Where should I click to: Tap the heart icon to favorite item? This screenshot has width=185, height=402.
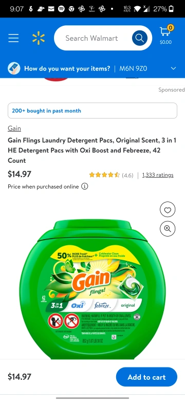[168, 210]
